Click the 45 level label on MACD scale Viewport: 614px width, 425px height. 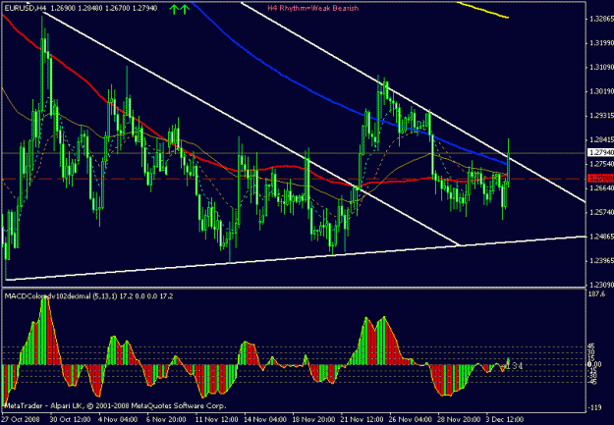(591, 346)
